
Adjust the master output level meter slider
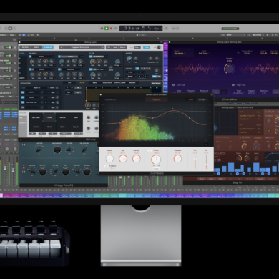[x=230, y=29]
